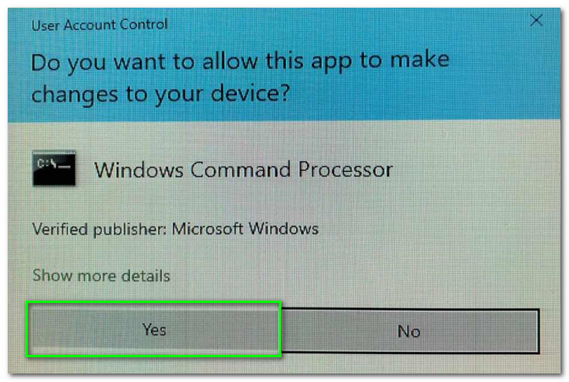Reject elevation using the No button
Viewport: 569px width, 382px height.
tap(410, 331)
